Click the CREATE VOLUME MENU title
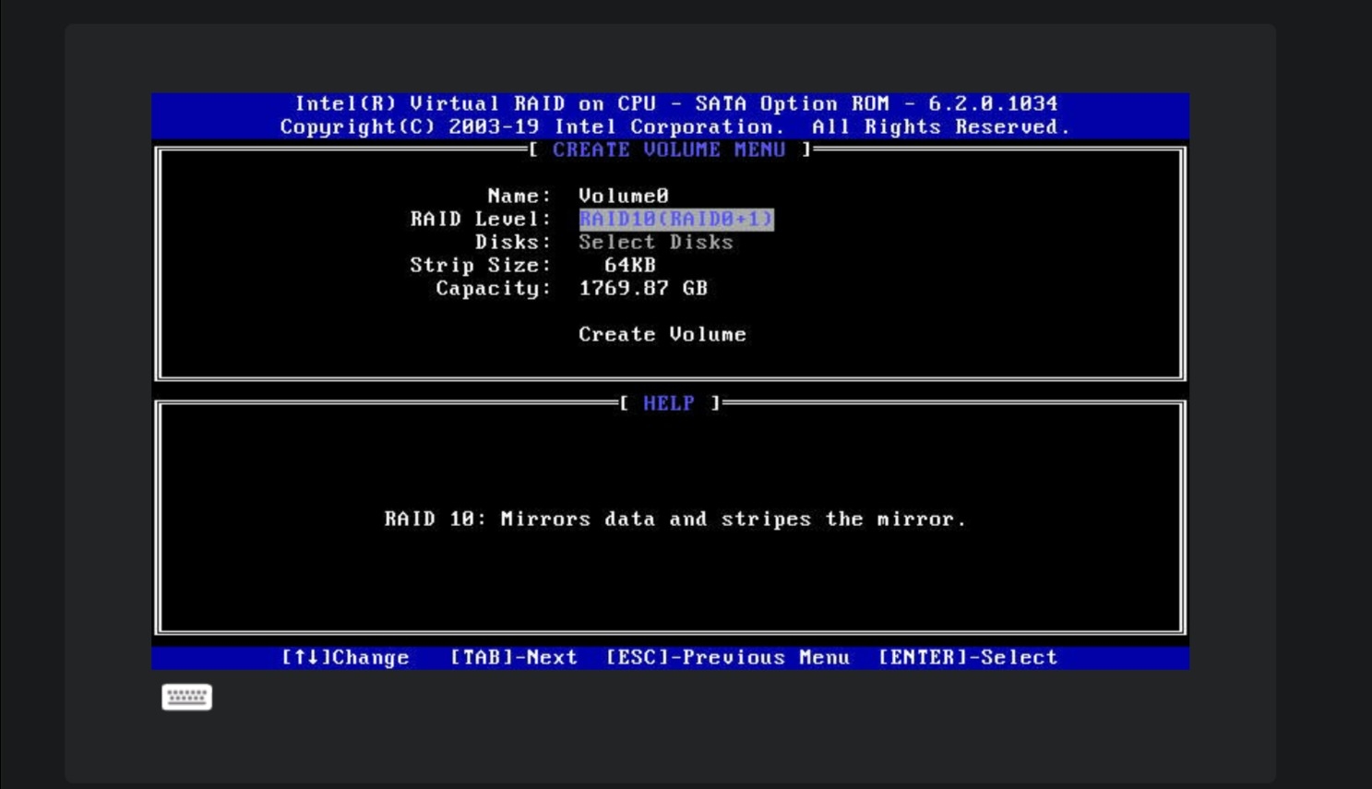The height and width of the screenshot is (789, 1372). [669, 149]
